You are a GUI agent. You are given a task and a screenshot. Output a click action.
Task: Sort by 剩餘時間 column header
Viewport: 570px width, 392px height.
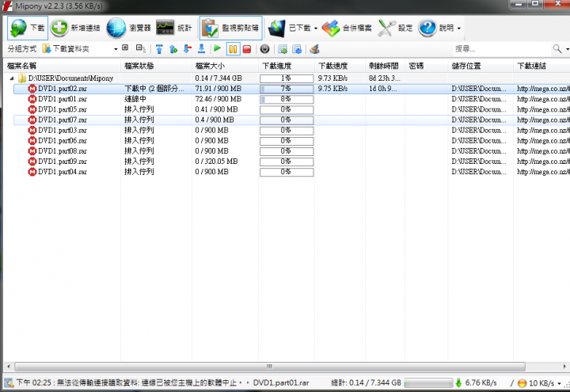tap(385, 66)
